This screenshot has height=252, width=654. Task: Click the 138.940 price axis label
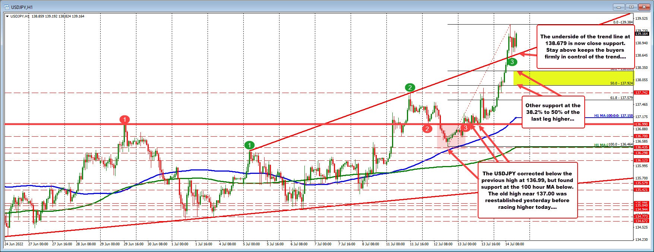pos(642,43)
